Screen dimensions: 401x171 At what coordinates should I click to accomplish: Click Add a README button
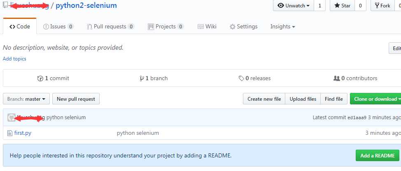point(378,155)
